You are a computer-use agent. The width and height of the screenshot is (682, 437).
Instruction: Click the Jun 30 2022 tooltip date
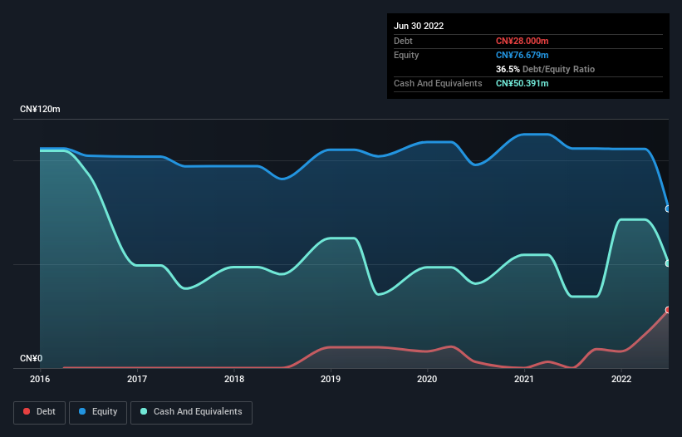(x=419, y=26)
